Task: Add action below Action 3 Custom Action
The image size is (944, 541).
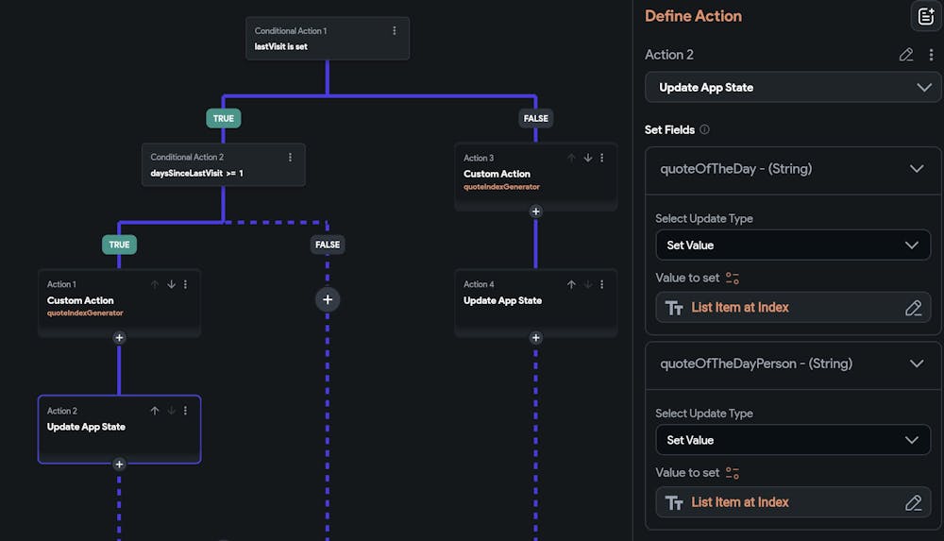Action: click(535, 211)
